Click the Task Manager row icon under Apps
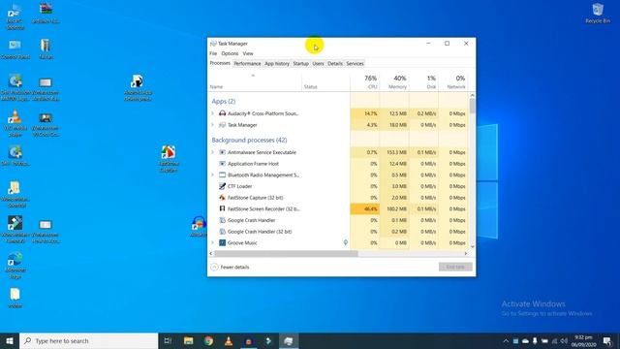 click(222, 125)
